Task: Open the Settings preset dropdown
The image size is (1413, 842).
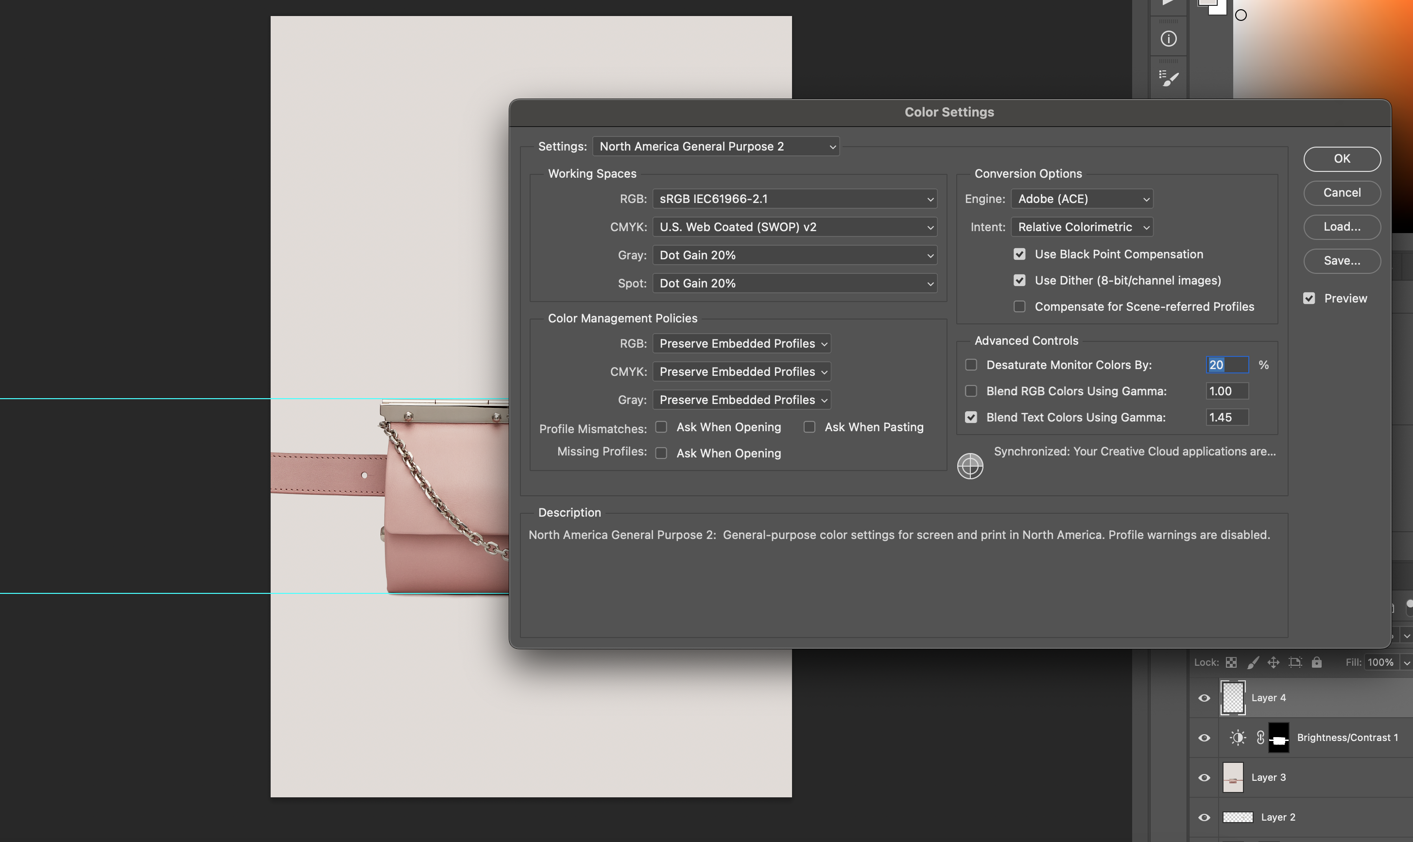Action: coord(715,146)
